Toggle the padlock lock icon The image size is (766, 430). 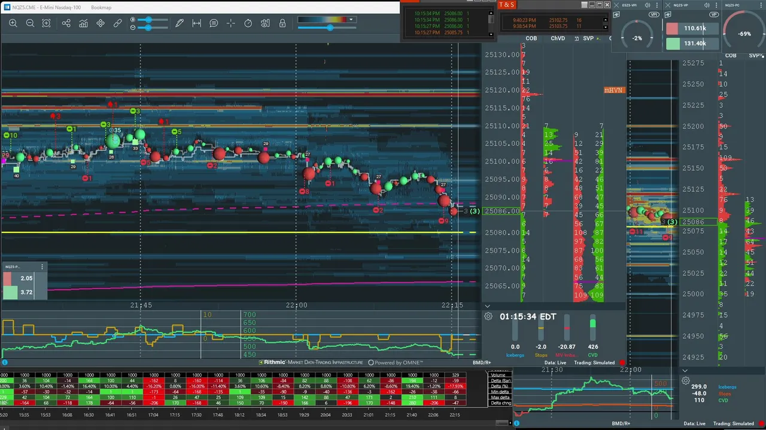click(282, 23)
